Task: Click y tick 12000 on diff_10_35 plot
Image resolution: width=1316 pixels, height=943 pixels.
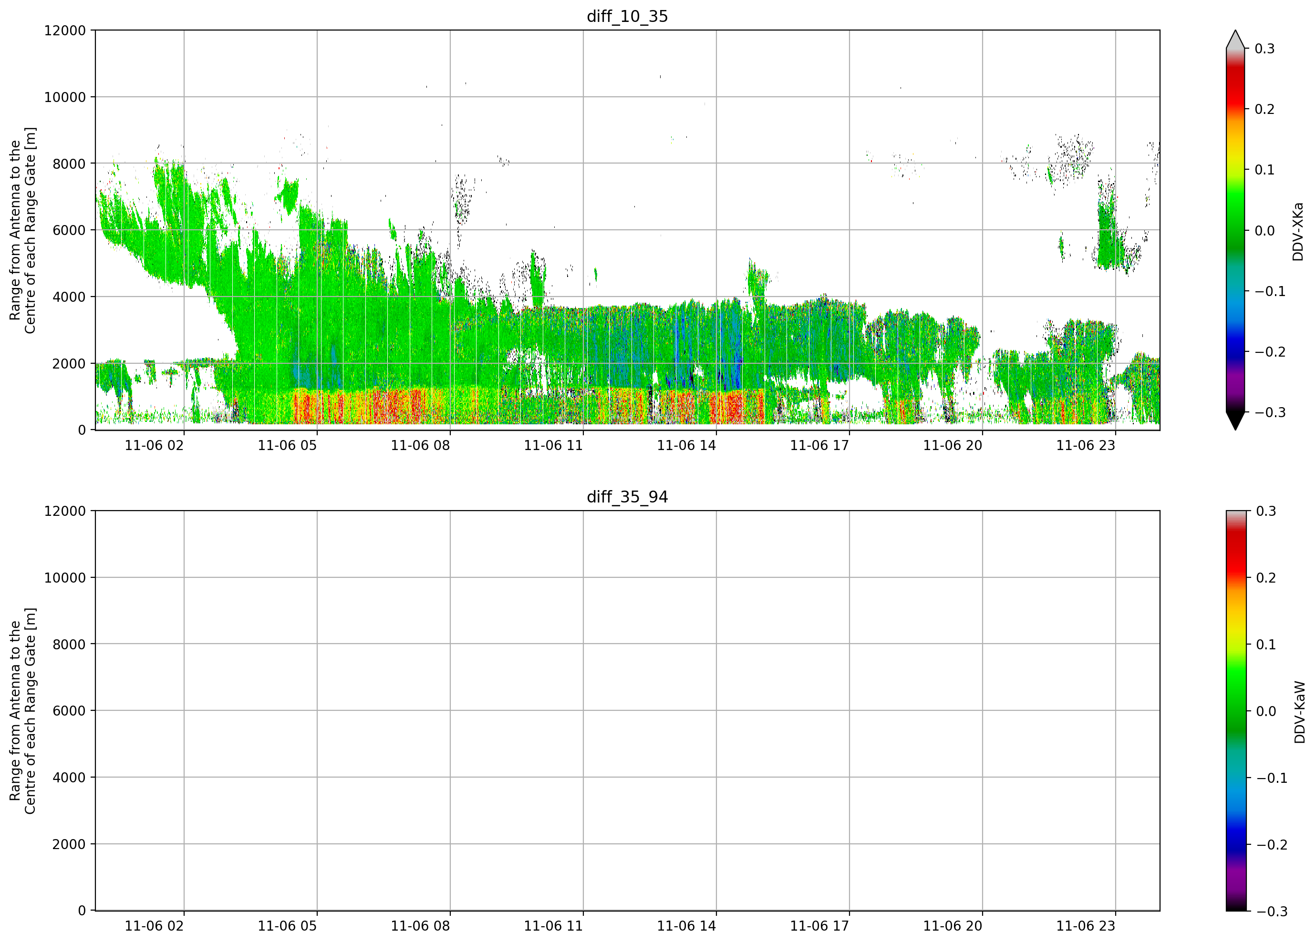Action: (65, 31)
